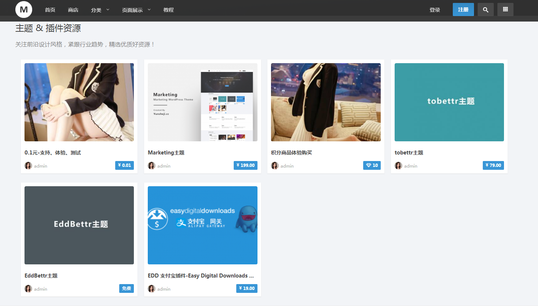
Task: Open 教程 from the navigation bar
Action: [x=169, y=10]
